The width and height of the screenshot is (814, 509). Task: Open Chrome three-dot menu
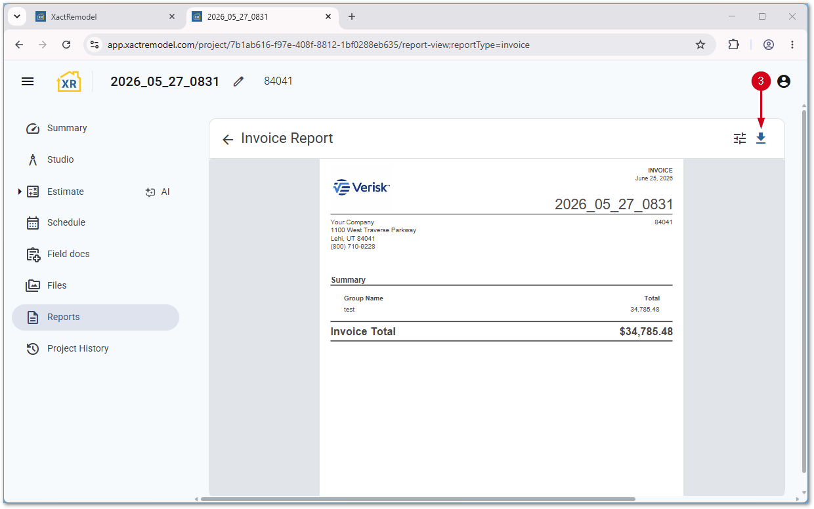[792, 45]
